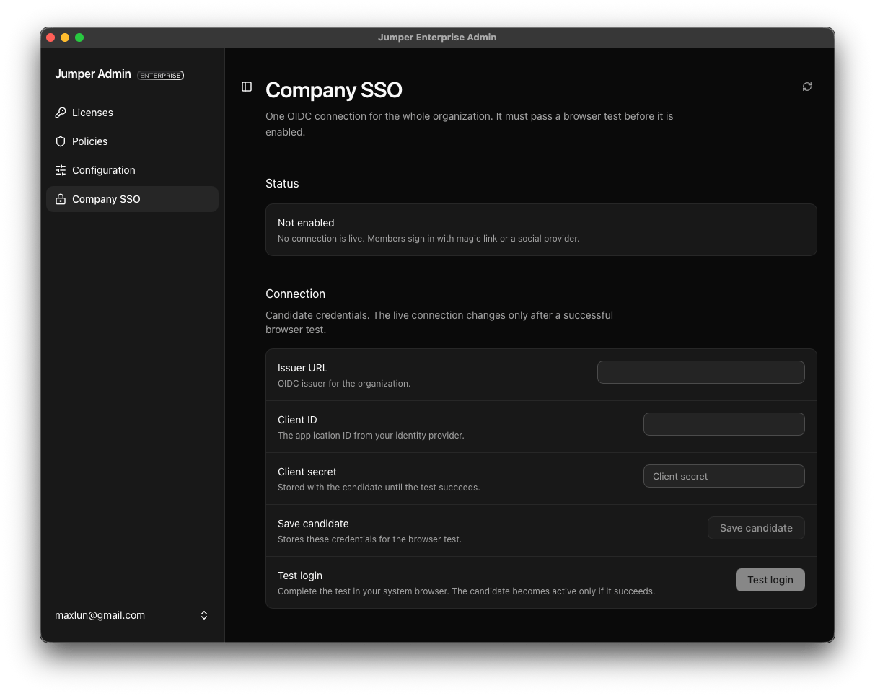The image size is (875, 696).
Task: Click 'Complete the test in your system browser' text
Action: (466, 591)
